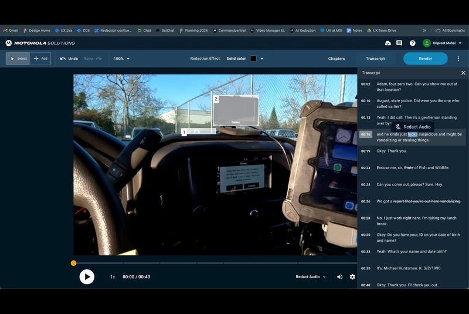Jump to transcript timestamp 00:40

tap(365, 285)
